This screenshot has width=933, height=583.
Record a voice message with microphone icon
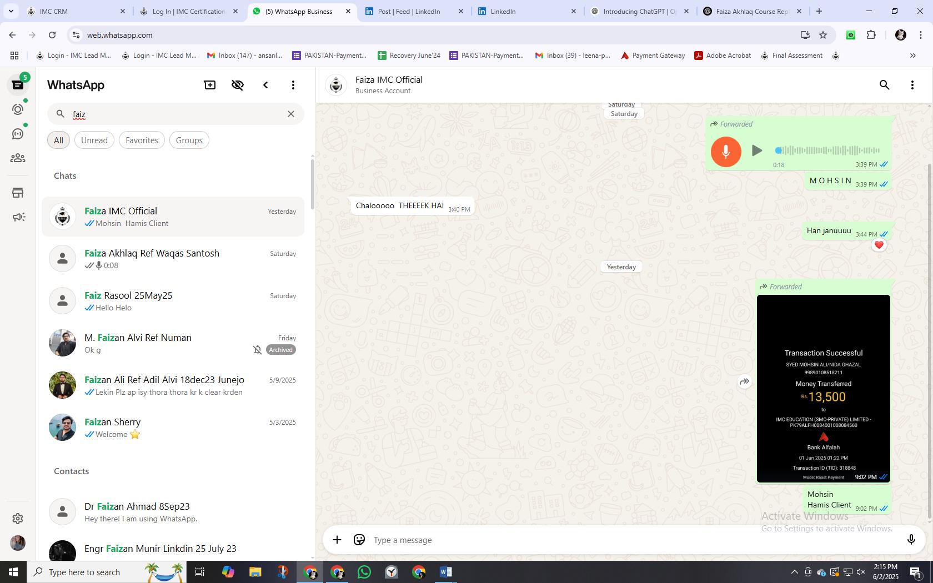coord(911,540)
